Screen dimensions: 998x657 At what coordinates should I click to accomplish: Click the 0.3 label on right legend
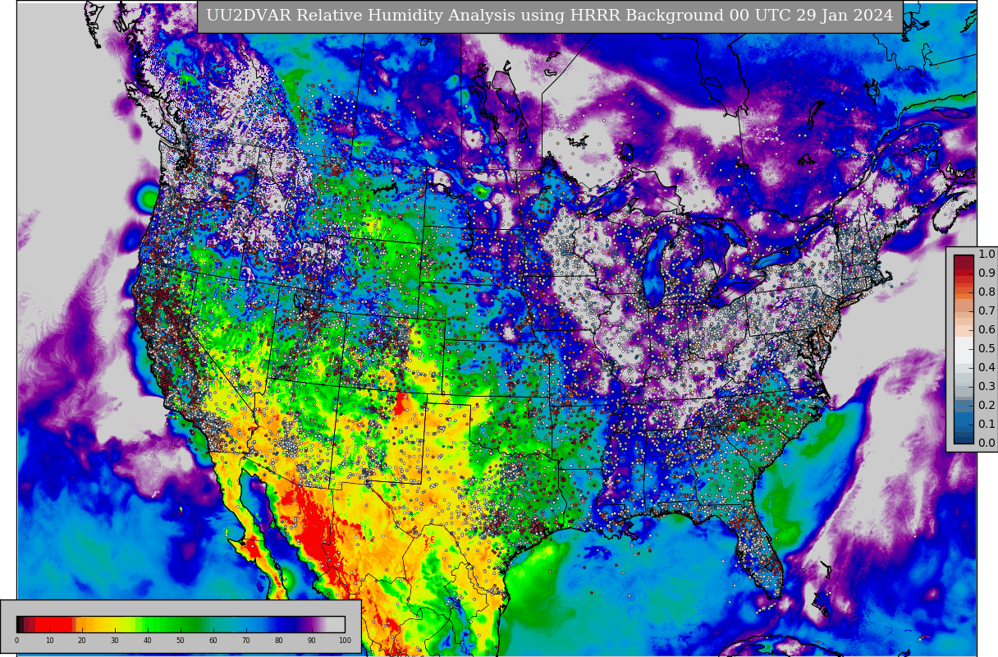coord(987,387)
